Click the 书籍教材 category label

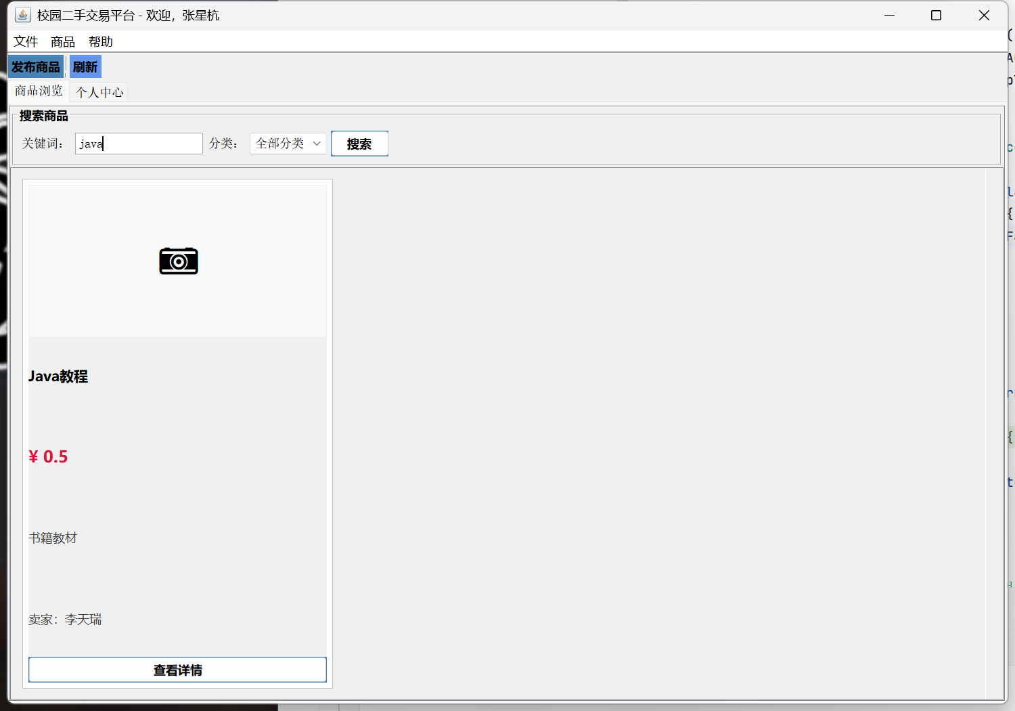point(53,538)
